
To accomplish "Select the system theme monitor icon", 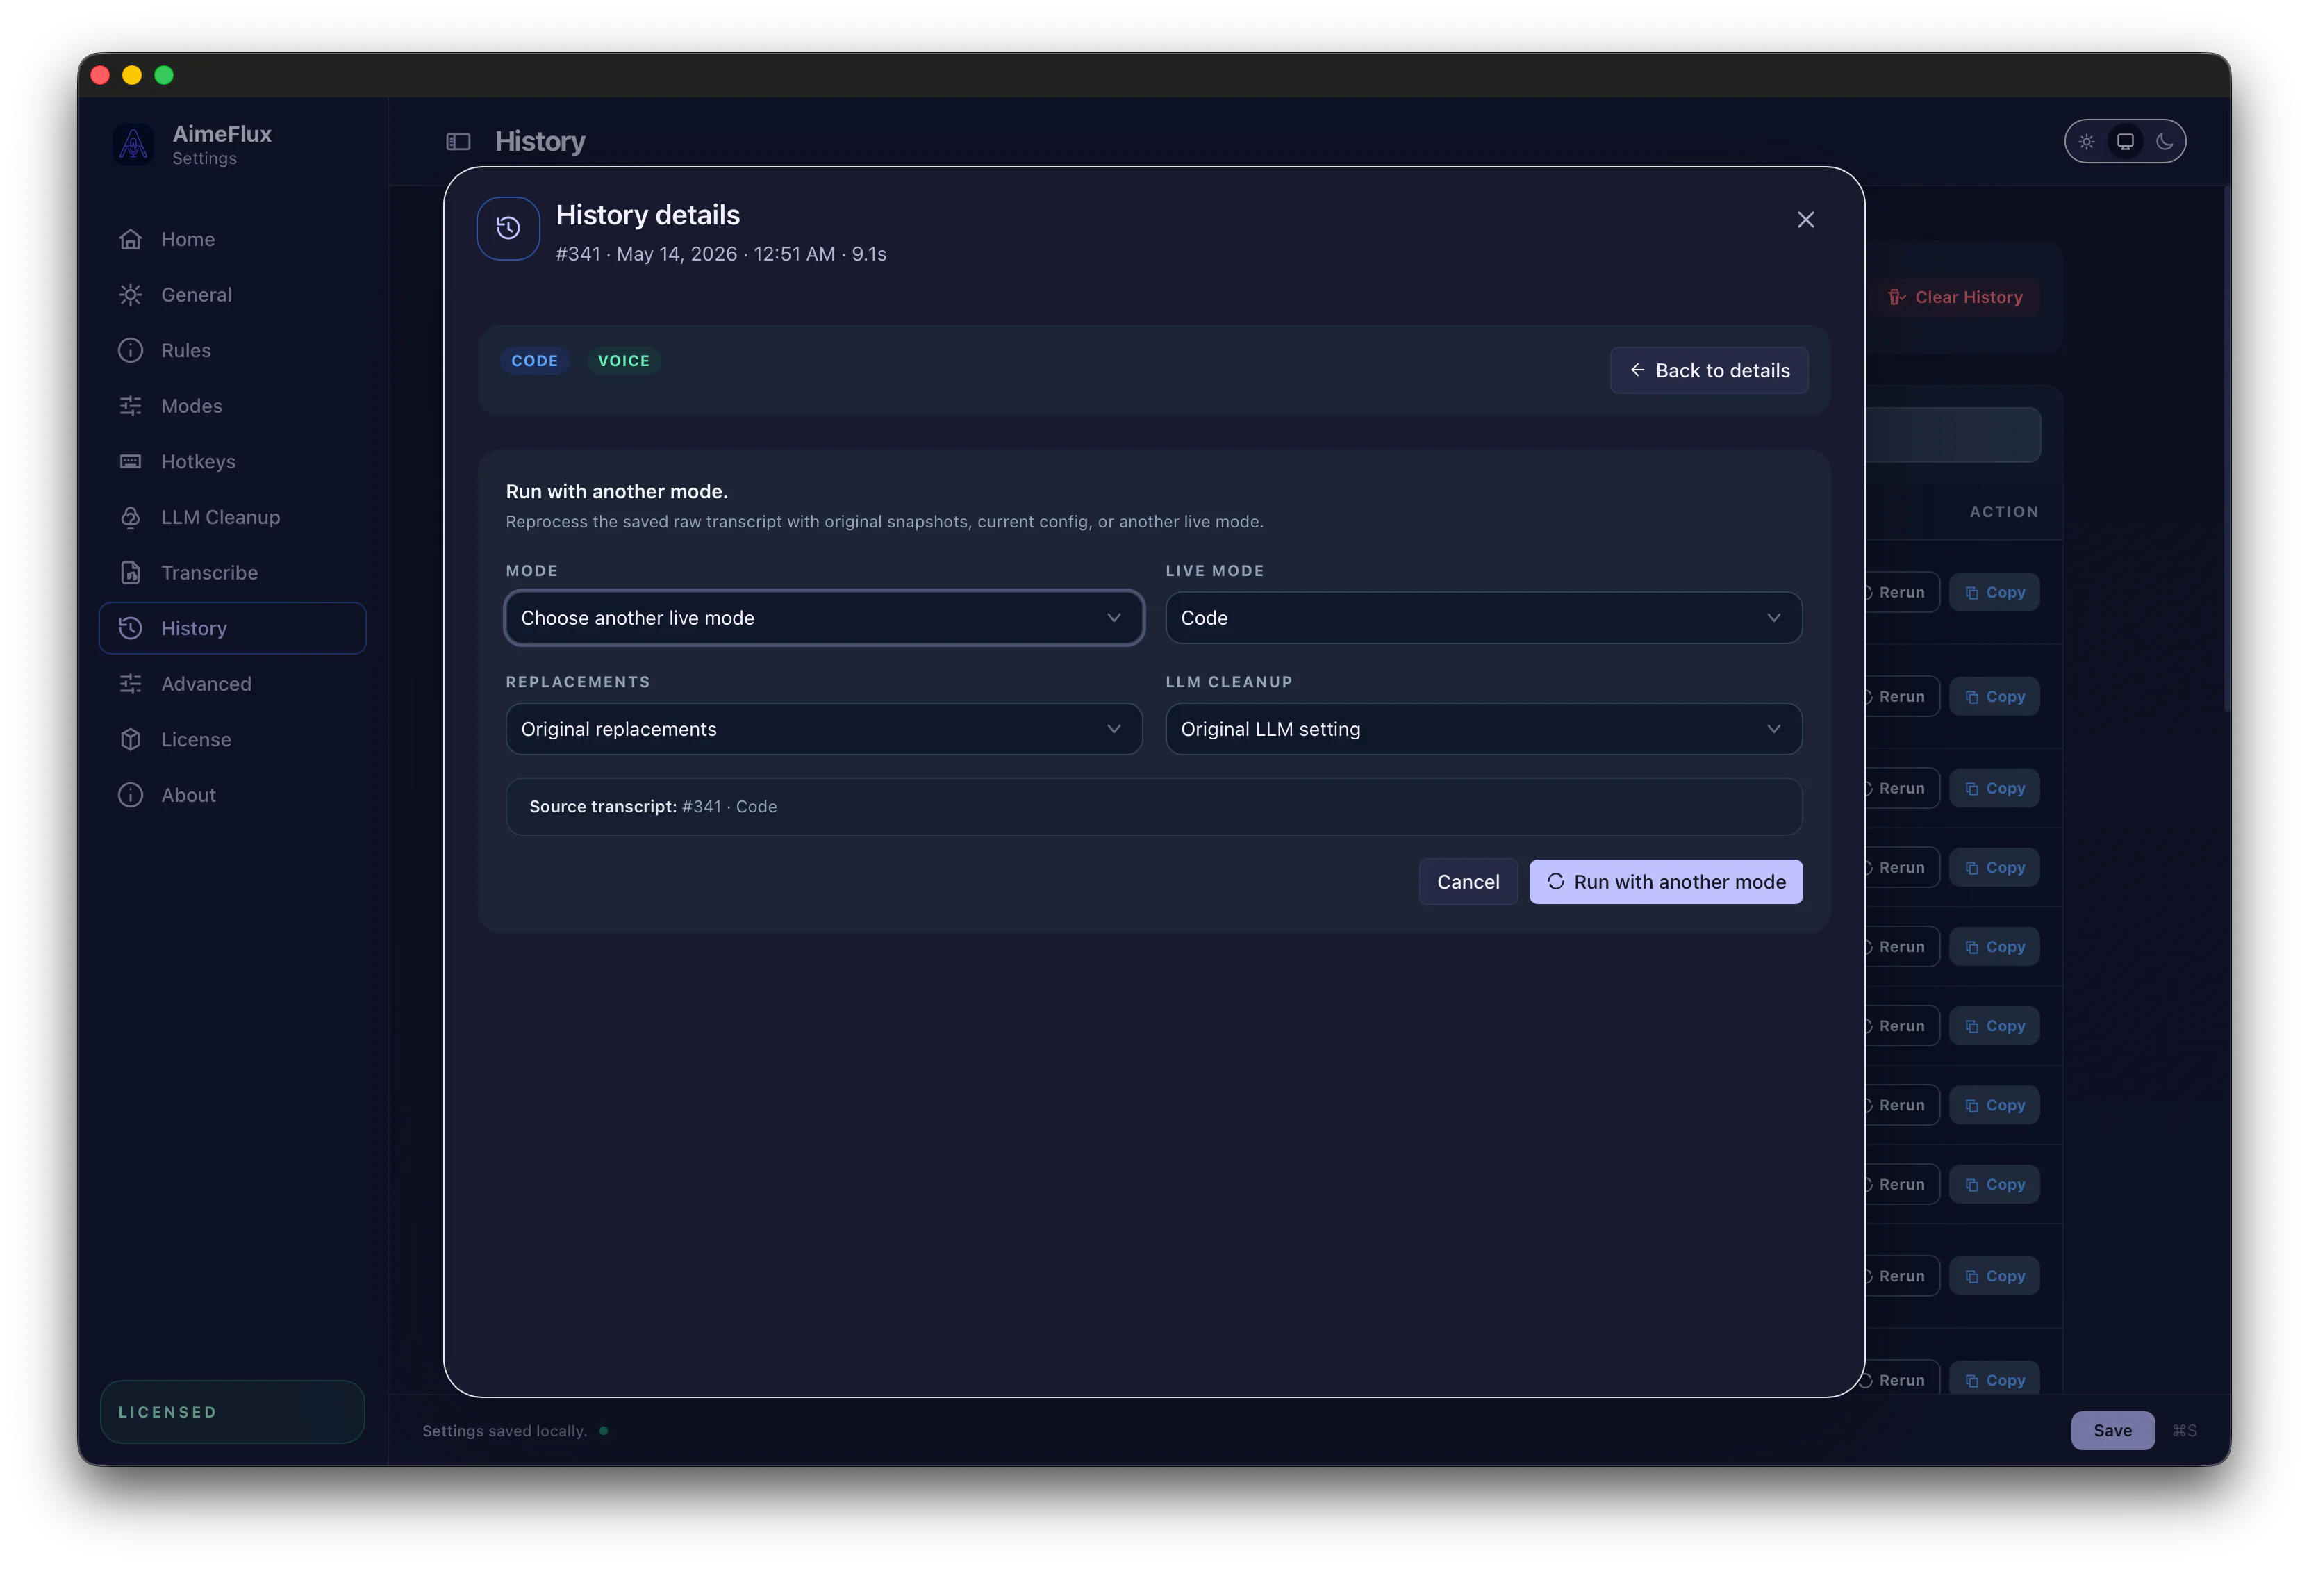I will [2125, 142].
